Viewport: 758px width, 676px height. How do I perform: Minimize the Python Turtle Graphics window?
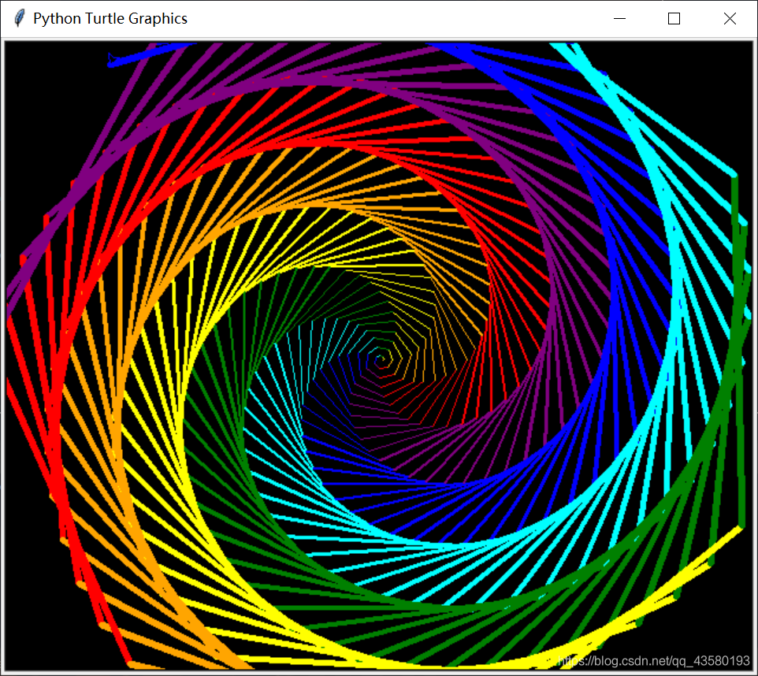(x=619, y=18)
